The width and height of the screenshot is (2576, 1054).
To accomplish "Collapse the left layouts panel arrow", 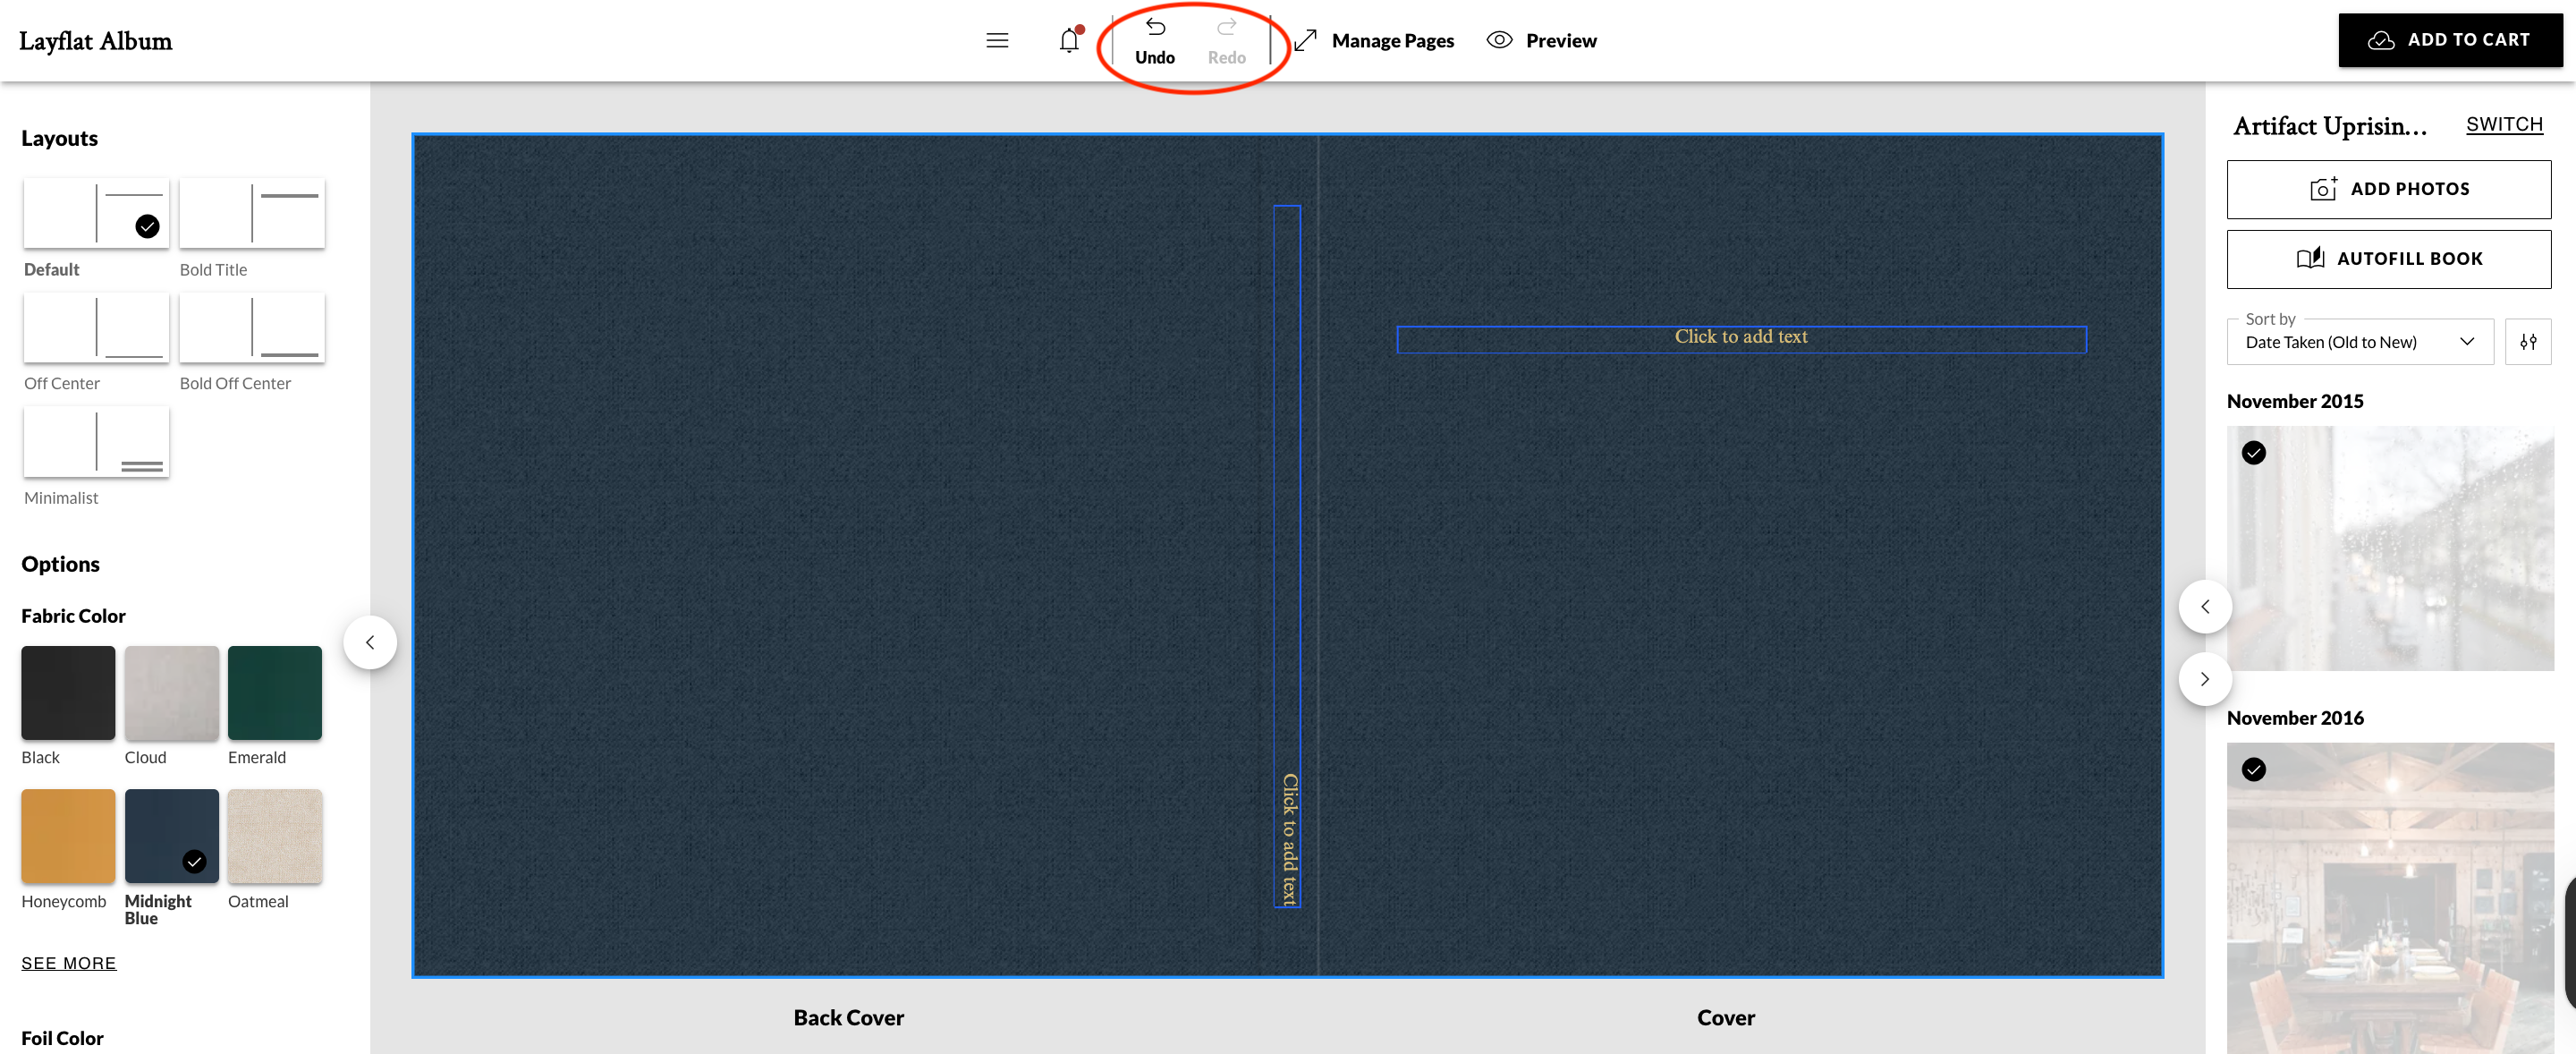I will click(370, 642).
